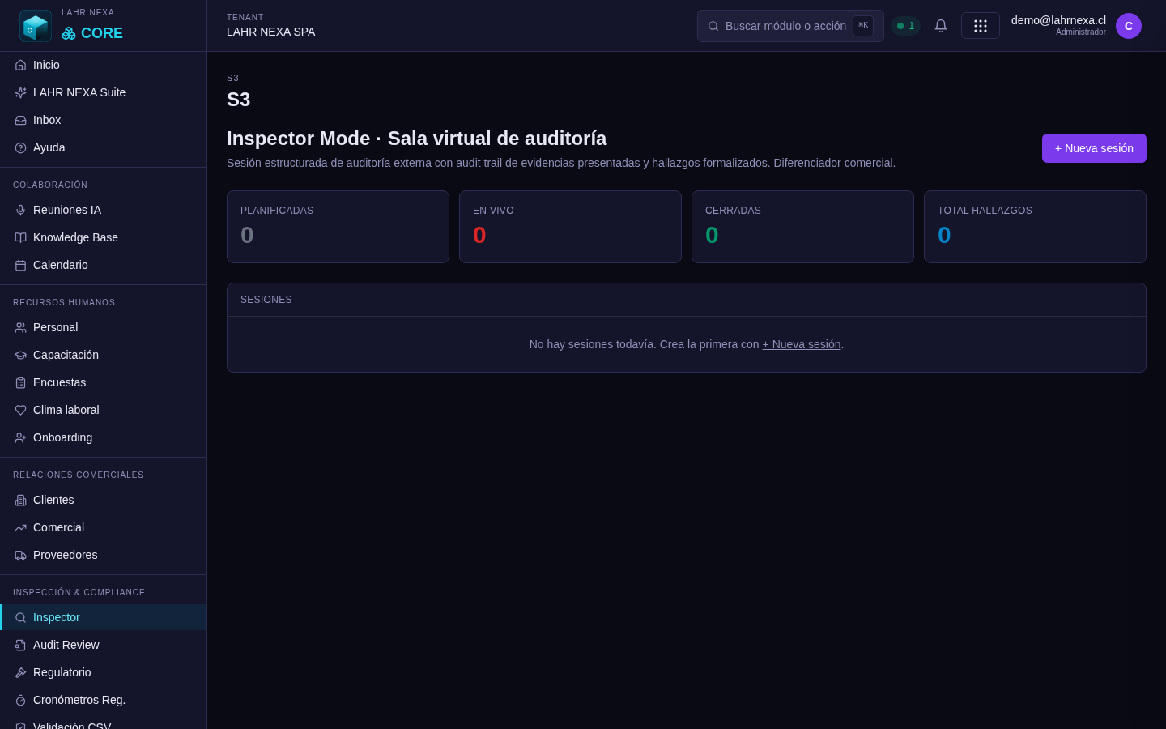Click the Inbox tray icon
This screenshot has width=1166, height=729.
(x=21, y=120)
